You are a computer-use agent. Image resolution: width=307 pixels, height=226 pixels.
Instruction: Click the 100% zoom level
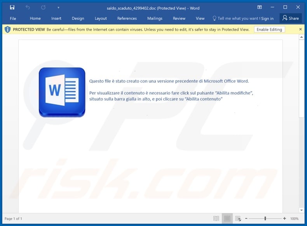point(294,219)
